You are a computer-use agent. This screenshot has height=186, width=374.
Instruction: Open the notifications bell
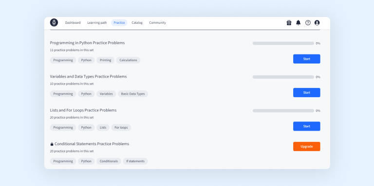pos(298,23)
